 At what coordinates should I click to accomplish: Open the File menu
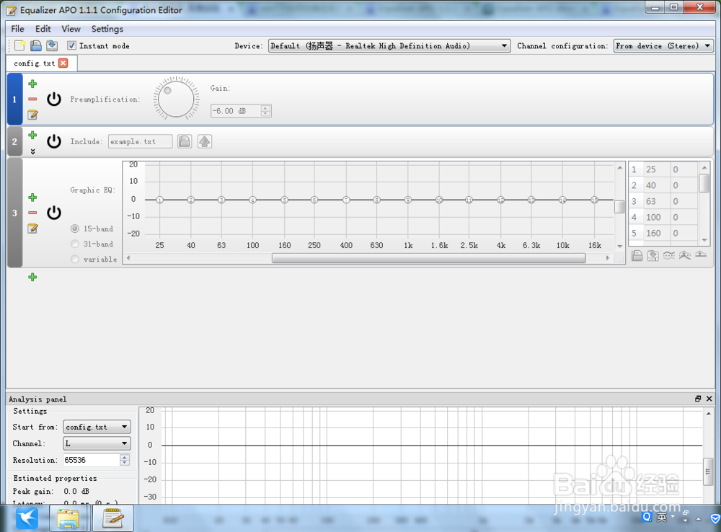click(17, 29)
